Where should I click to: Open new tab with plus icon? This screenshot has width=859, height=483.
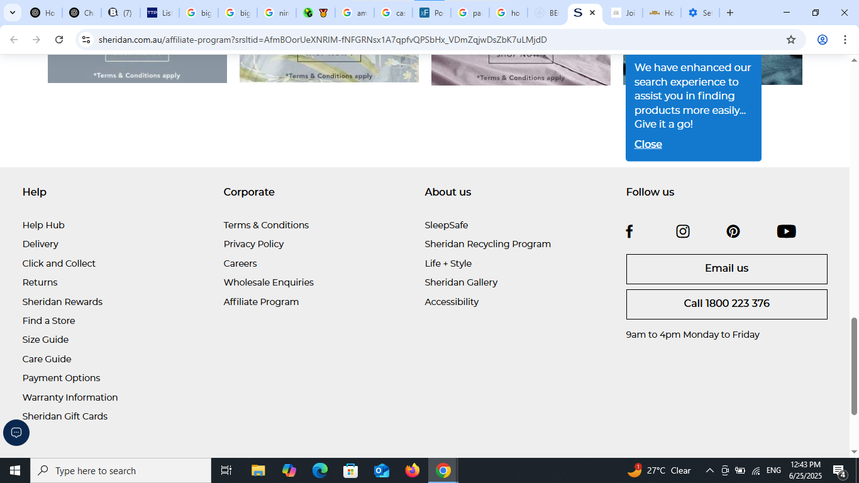pos(730,13)
